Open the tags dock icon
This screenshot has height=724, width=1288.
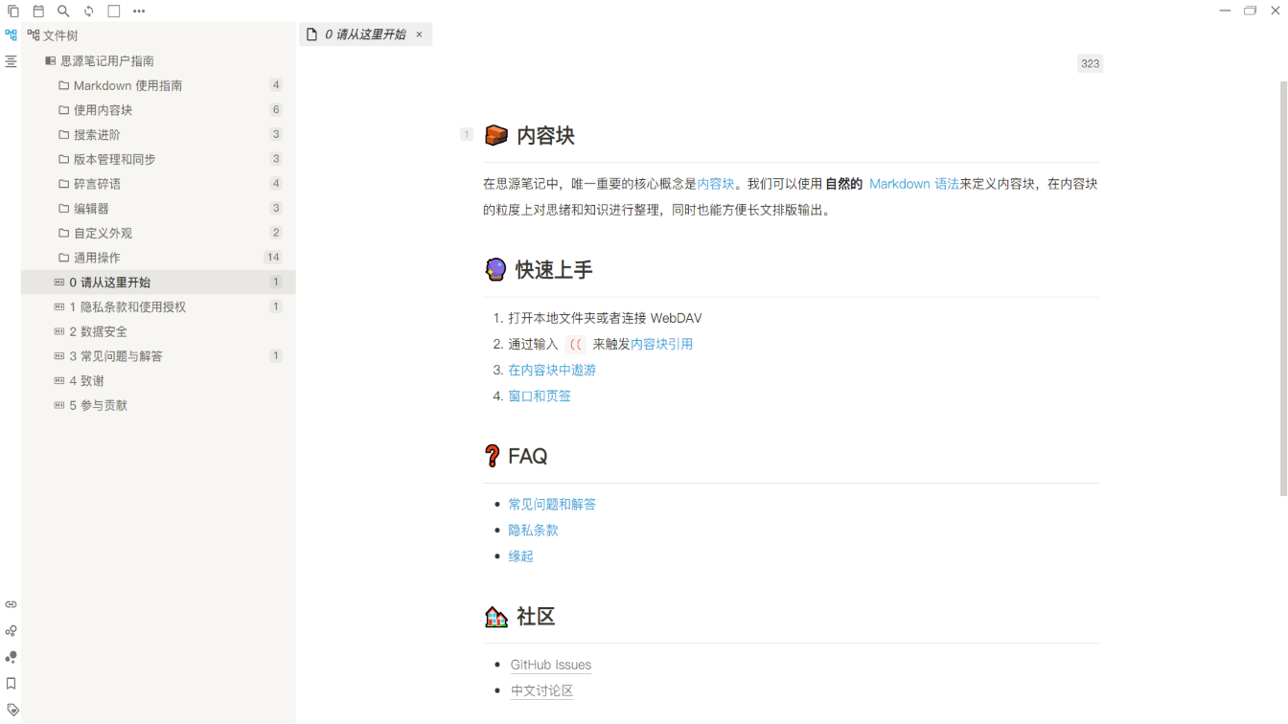[12, 710]
